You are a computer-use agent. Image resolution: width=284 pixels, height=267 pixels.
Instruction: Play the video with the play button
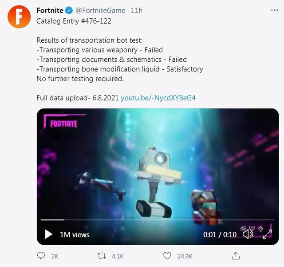click(x=48, y=234)
